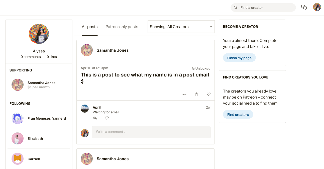Click the 9 comments count
The image size is (324, 169).
(x=31, y=57)
